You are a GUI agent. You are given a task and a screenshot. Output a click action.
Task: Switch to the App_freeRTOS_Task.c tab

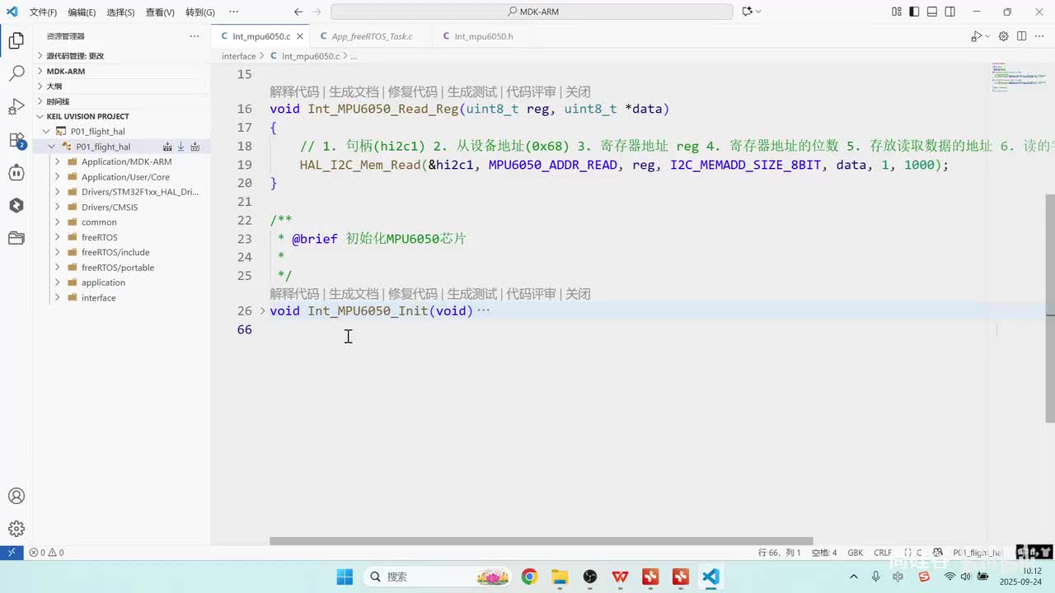coord(371,36)
